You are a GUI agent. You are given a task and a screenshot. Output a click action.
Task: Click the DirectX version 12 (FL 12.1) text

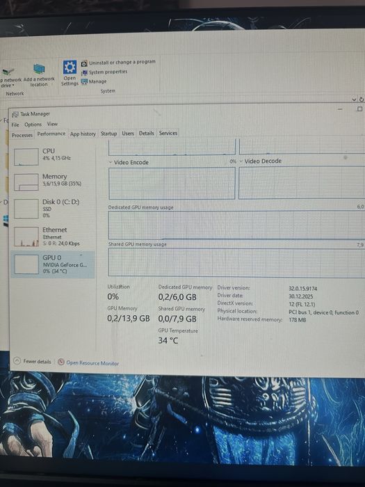[x=302, y=305]
